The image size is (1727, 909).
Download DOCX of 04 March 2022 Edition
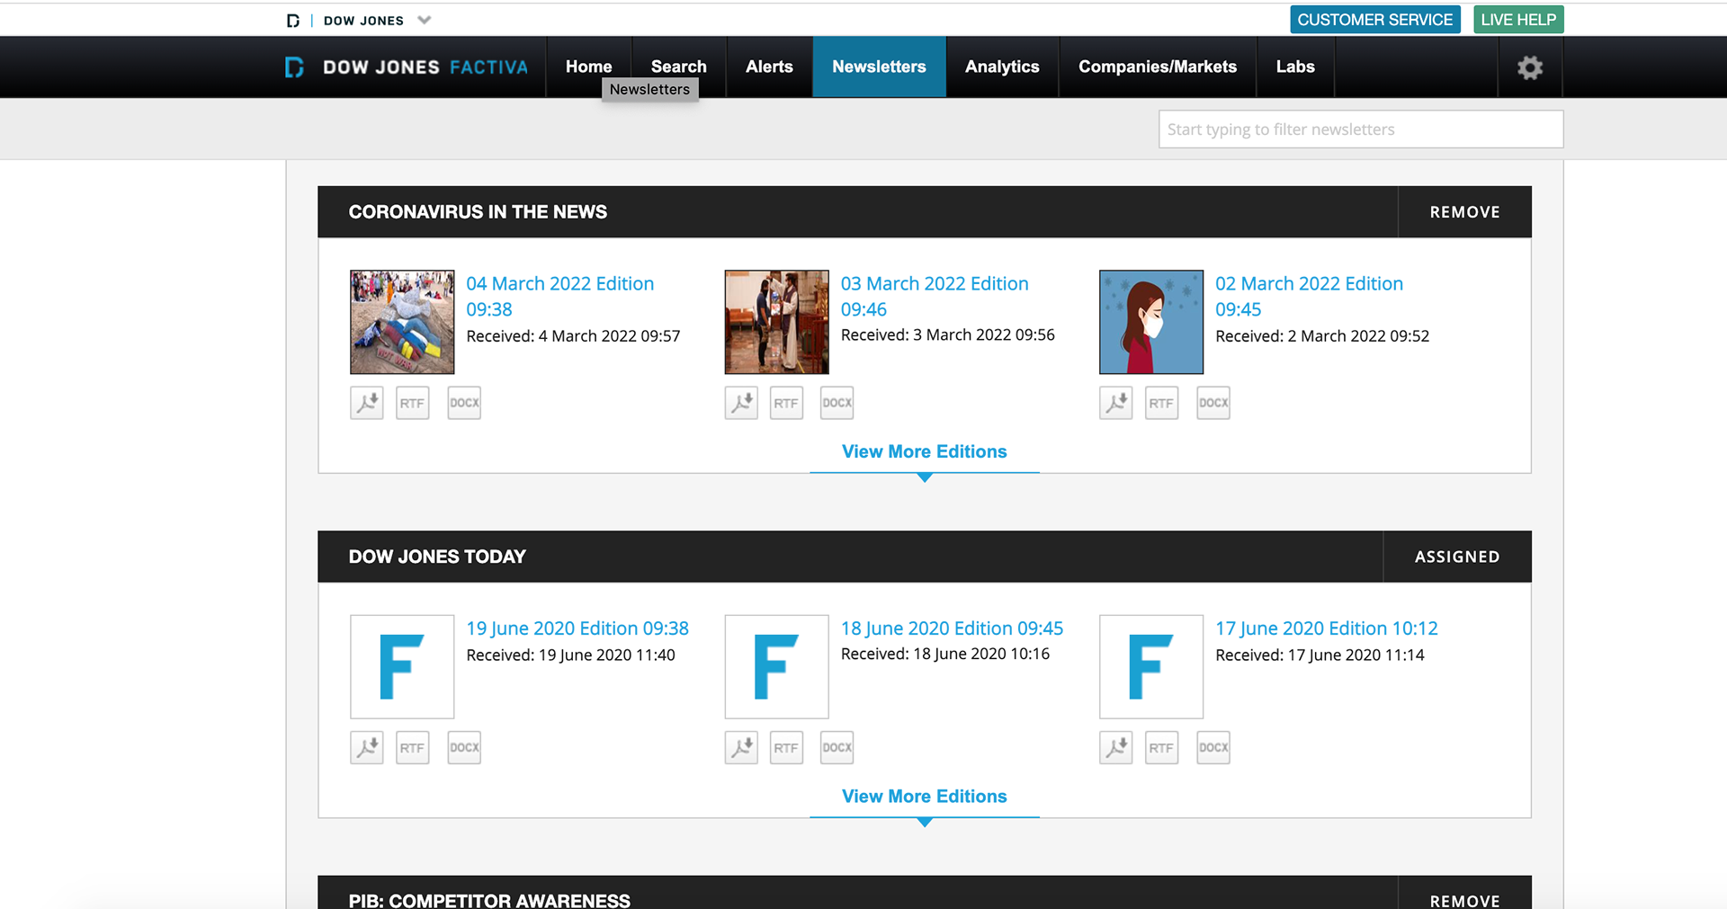(x=464, y=403)
